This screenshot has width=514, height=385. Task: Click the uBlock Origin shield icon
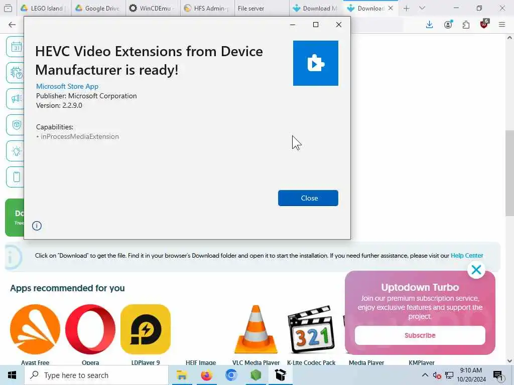coord(484,24)
